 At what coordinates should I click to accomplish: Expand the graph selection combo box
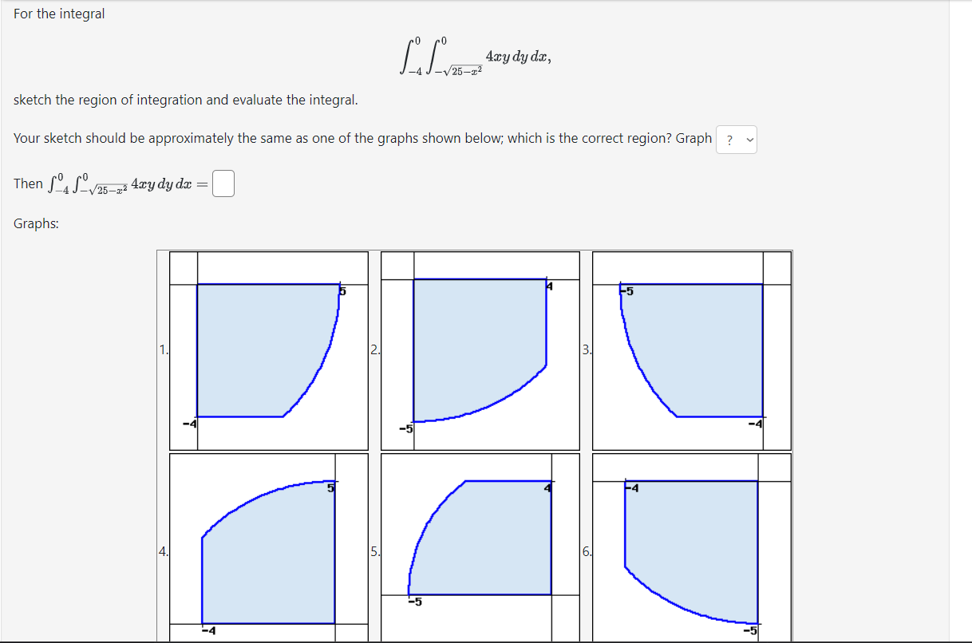[x=736, y=139]
